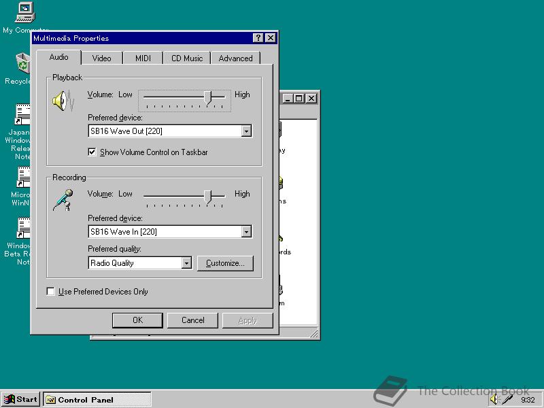544x408 pixels.
Task: Open the My Computer desktop icon
Action: tap(25, 12)
